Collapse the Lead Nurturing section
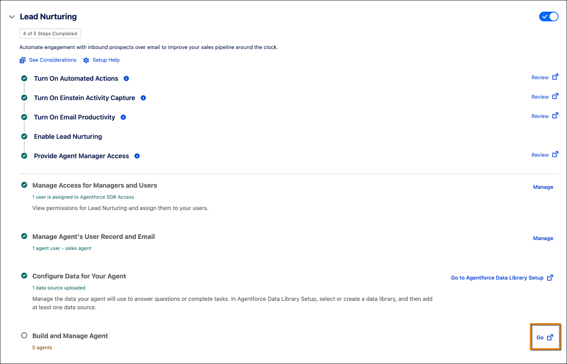 click(11, 16)
